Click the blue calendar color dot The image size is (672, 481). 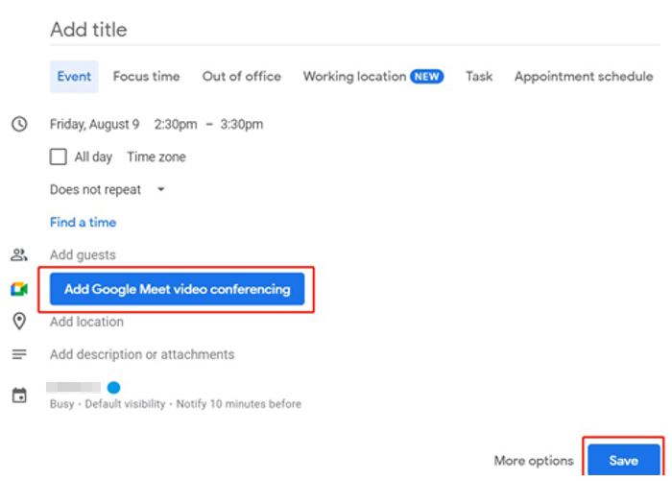pyautogui.click(x=113, y=388)
